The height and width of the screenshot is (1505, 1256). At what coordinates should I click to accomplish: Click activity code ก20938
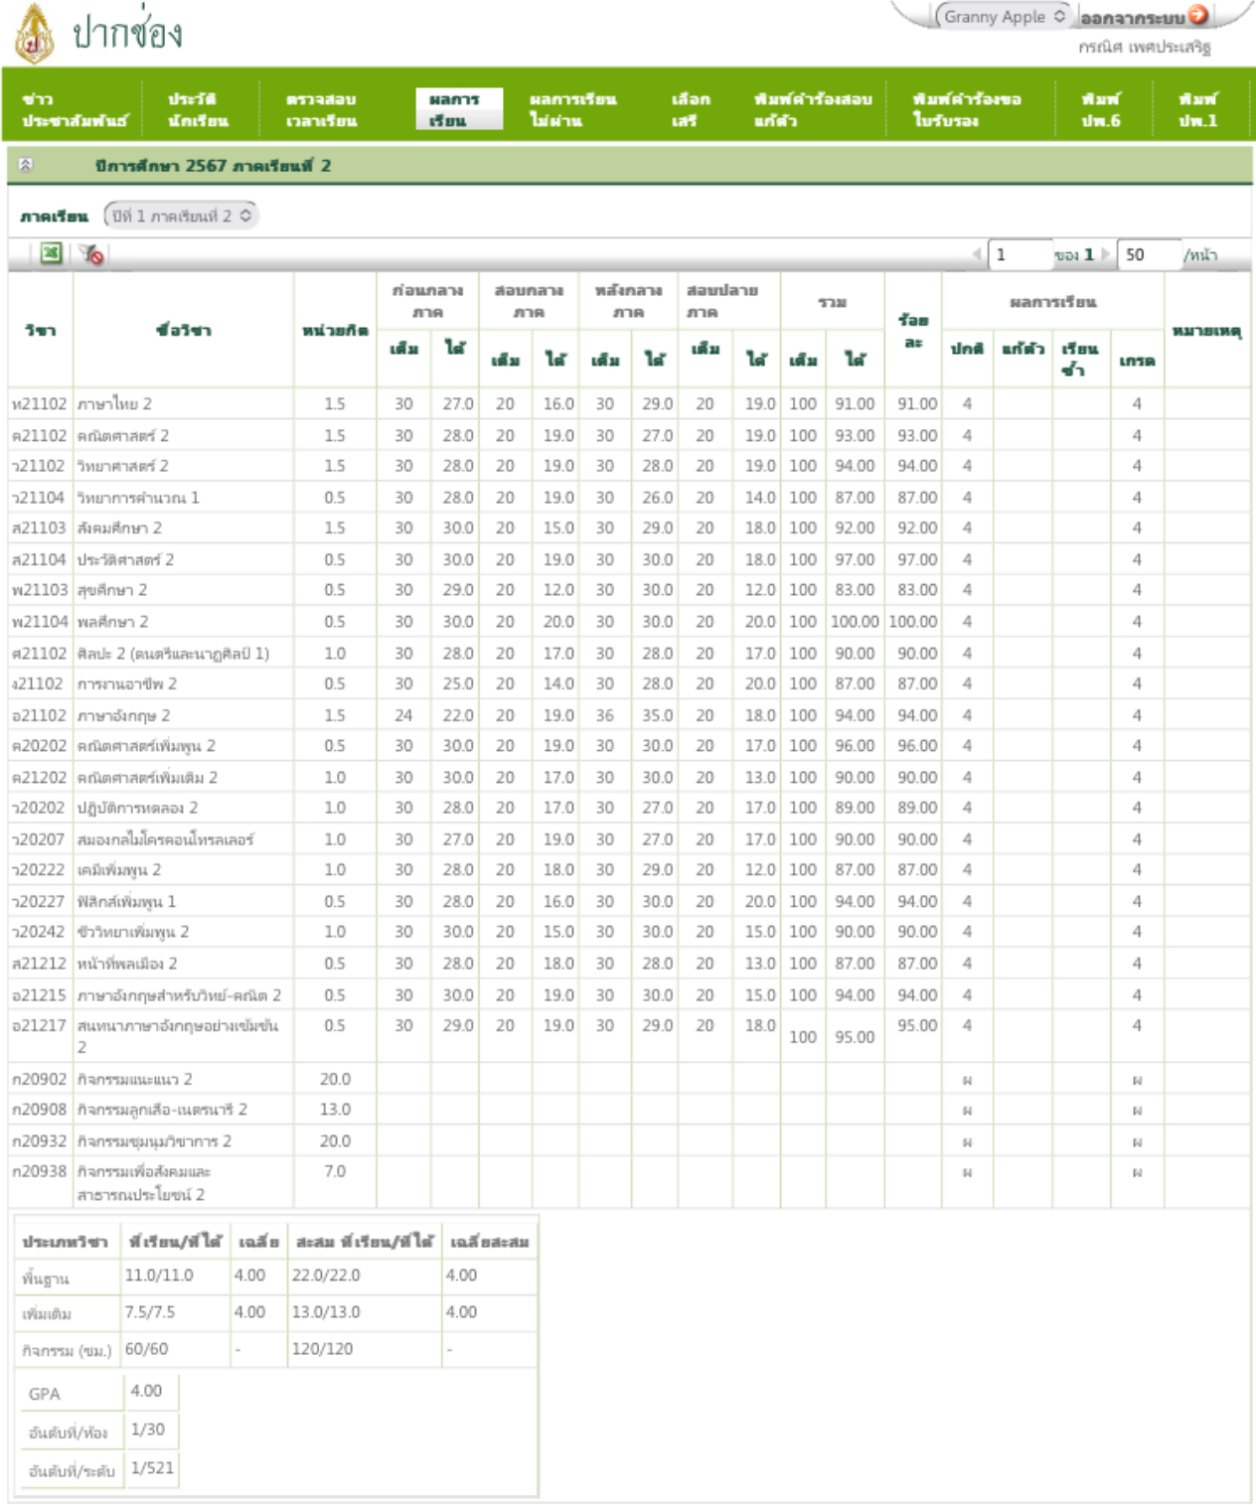point(40,1171)
